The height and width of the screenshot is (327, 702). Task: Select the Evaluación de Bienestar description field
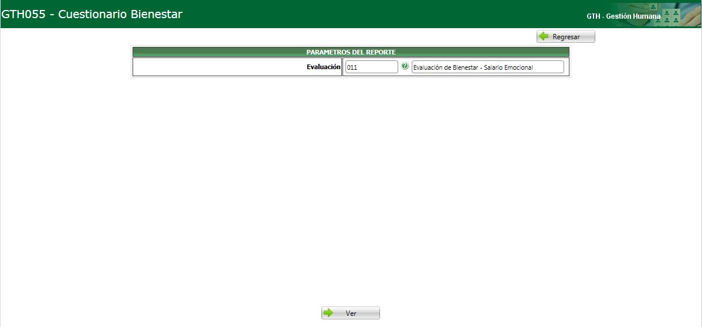487,67
